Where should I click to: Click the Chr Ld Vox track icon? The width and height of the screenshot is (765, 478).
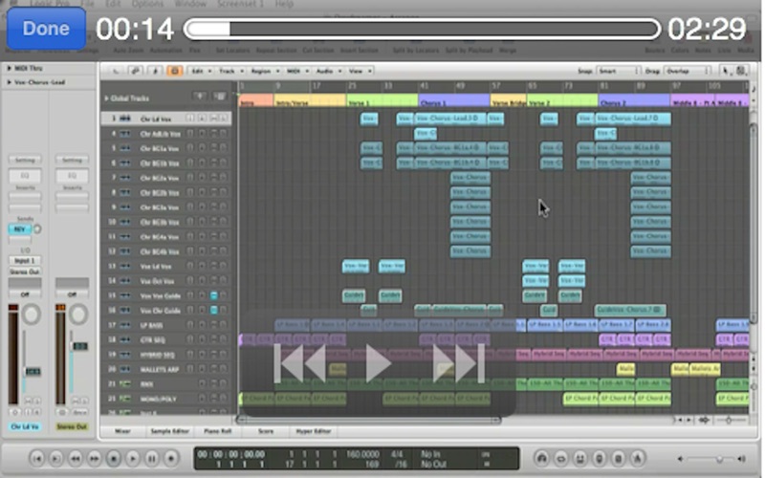125,119
